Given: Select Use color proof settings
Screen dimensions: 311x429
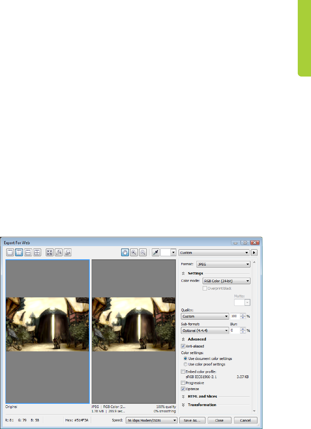Looking at the screenshot, I should pos(186,364).
